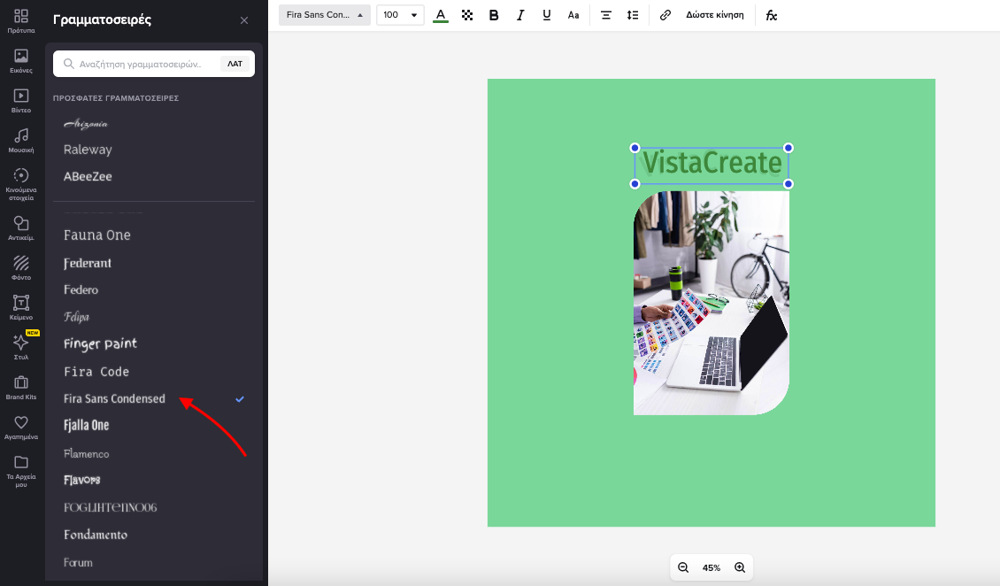Open line spacing settings

(x=633, y=15)
